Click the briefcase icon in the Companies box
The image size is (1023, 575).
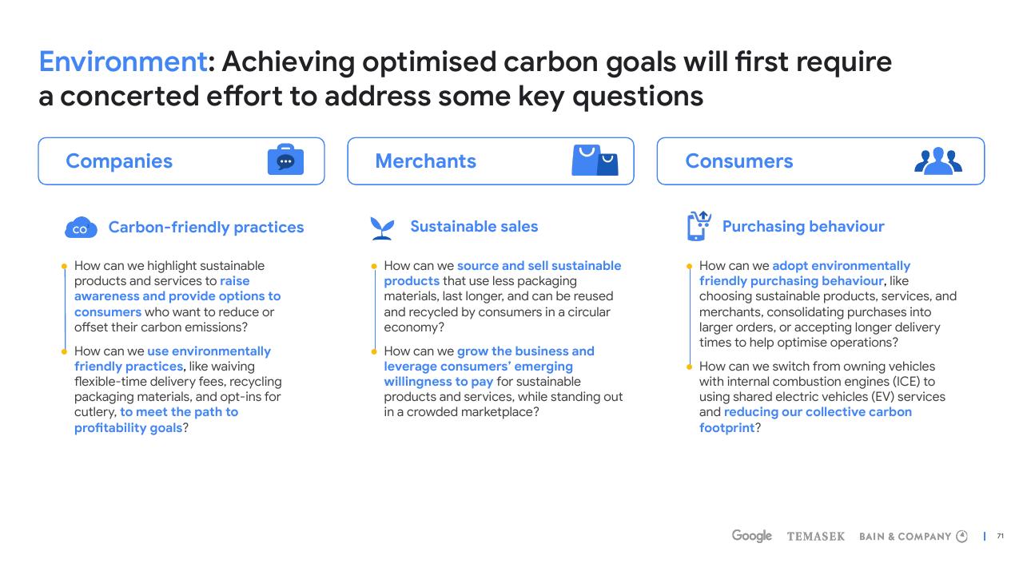point(285,161)
